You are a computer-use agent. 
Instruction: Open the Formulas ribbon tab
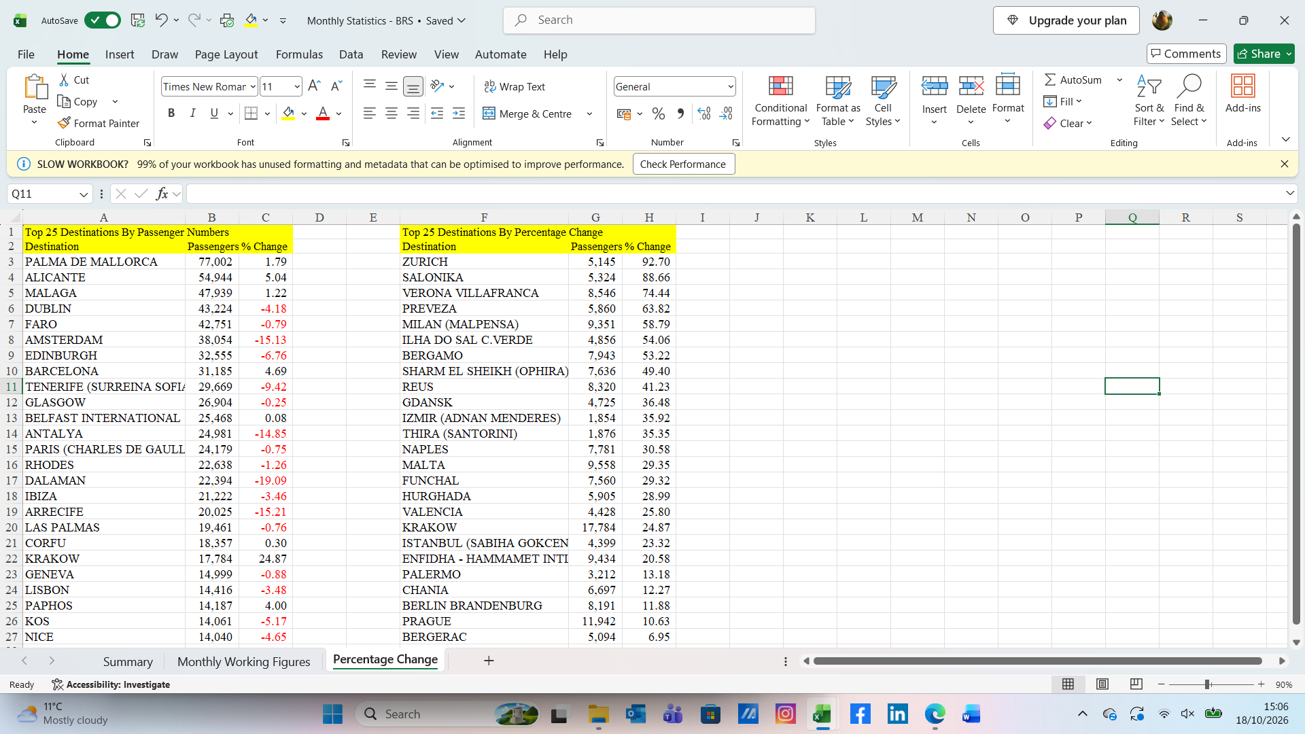tap(299, 54)
